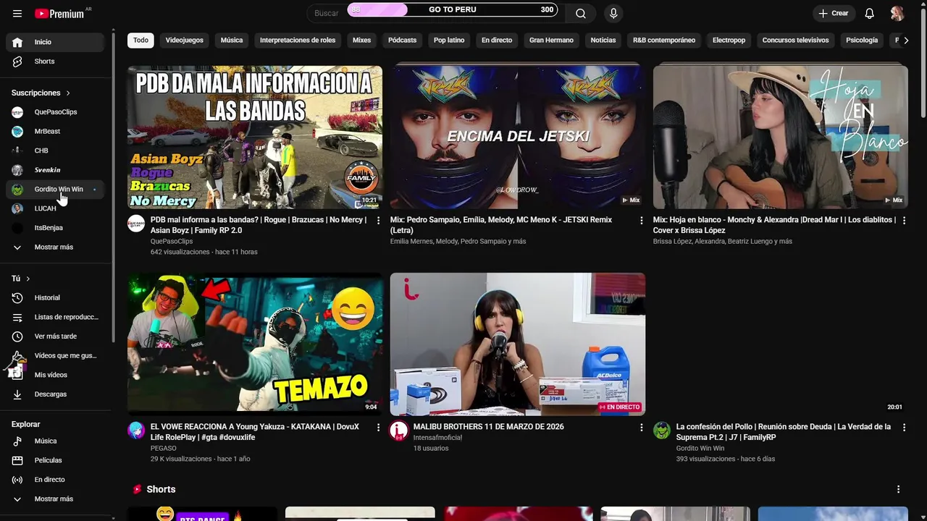This screenshot has width=927, height=521.
Task: Open the hamburger guide menu
Action: point(17,13)
